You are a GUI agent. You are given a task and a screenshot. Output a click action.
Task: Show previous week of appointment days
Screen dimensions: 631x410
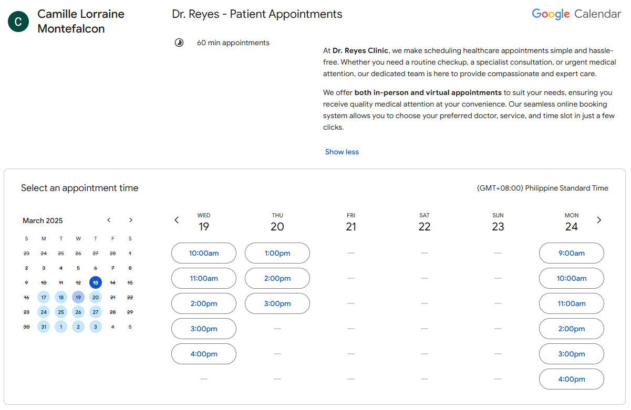177,220
